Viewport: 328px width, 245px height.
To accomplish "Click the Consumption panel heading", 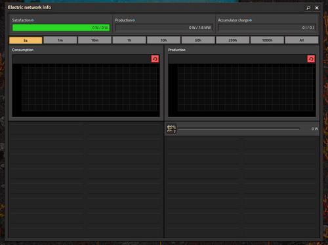I will pos(23,50).
